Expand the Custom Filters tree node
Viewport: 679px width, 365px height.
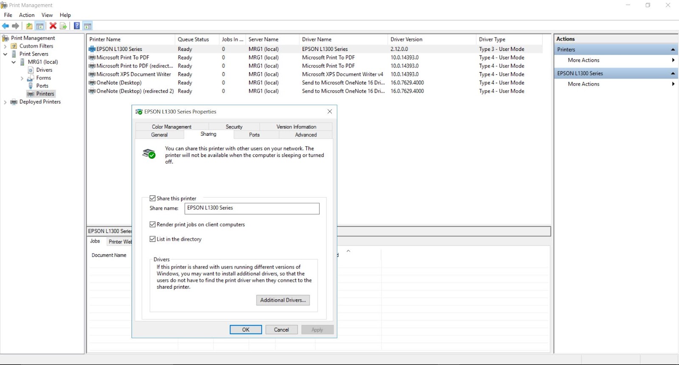(x=5, y=46)
